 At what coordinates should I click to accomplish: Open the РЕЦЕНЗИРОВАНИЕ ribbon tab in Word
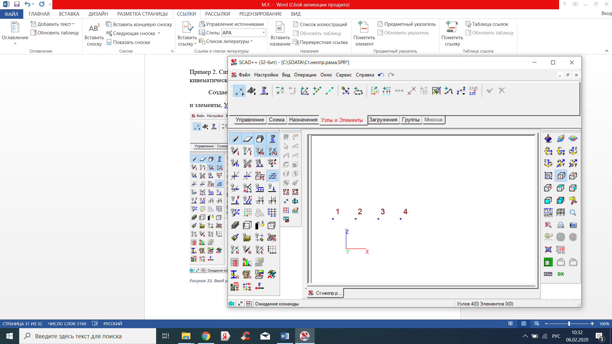(260, 14)
